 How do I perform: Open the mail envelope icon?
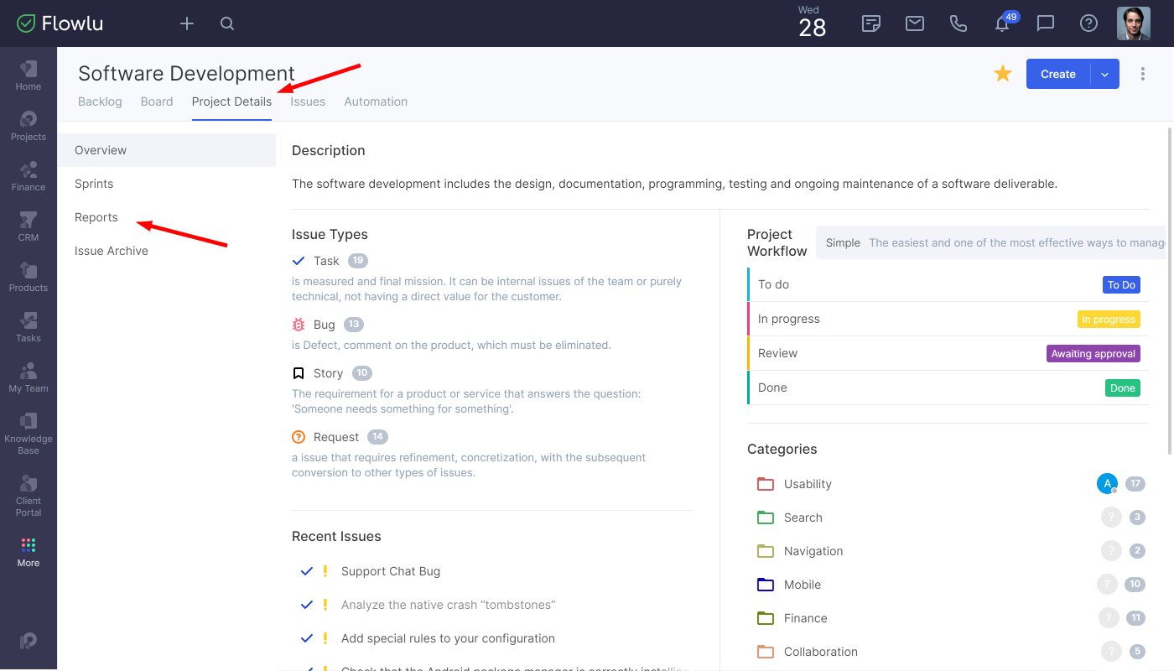tap(915, 23)
